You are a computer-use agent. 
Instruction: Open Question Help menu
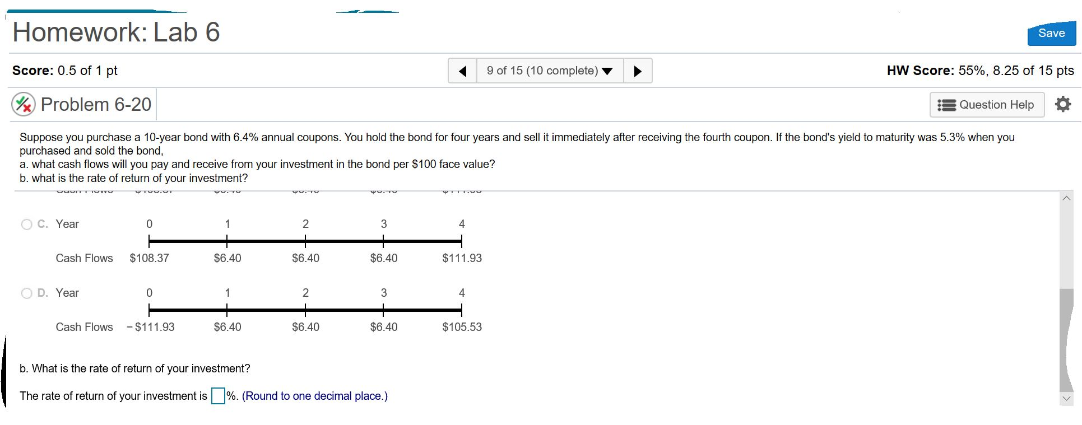tap(987, 105)
